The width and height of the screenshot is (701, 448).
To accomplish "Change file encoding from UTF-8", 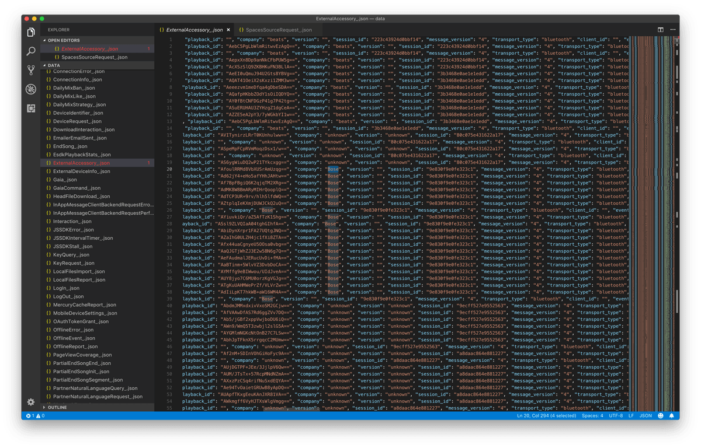I will click(616, 416).
